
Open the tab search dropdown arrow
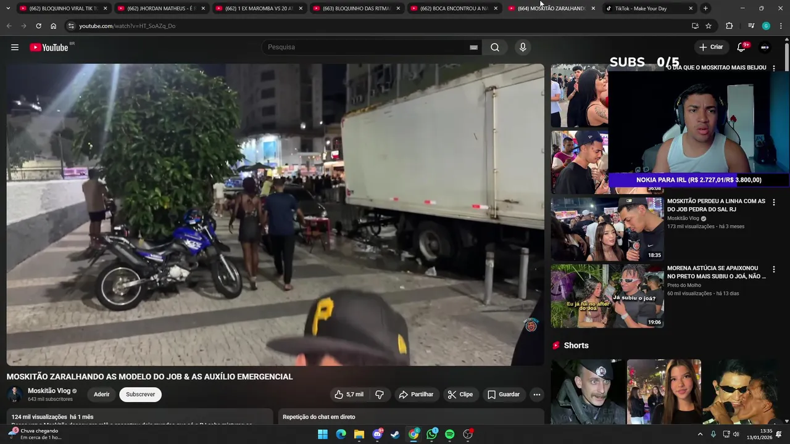7,8
